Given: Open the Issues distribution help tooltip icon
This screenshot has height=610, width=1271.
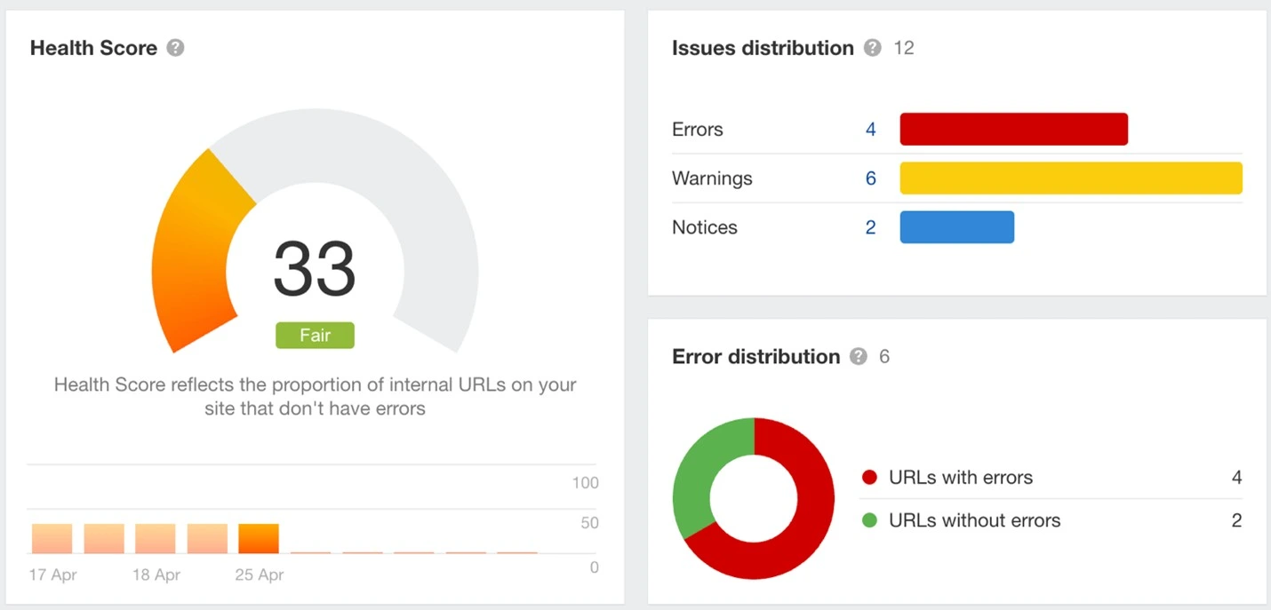Looking at the screenshot, I should (873, 48).
